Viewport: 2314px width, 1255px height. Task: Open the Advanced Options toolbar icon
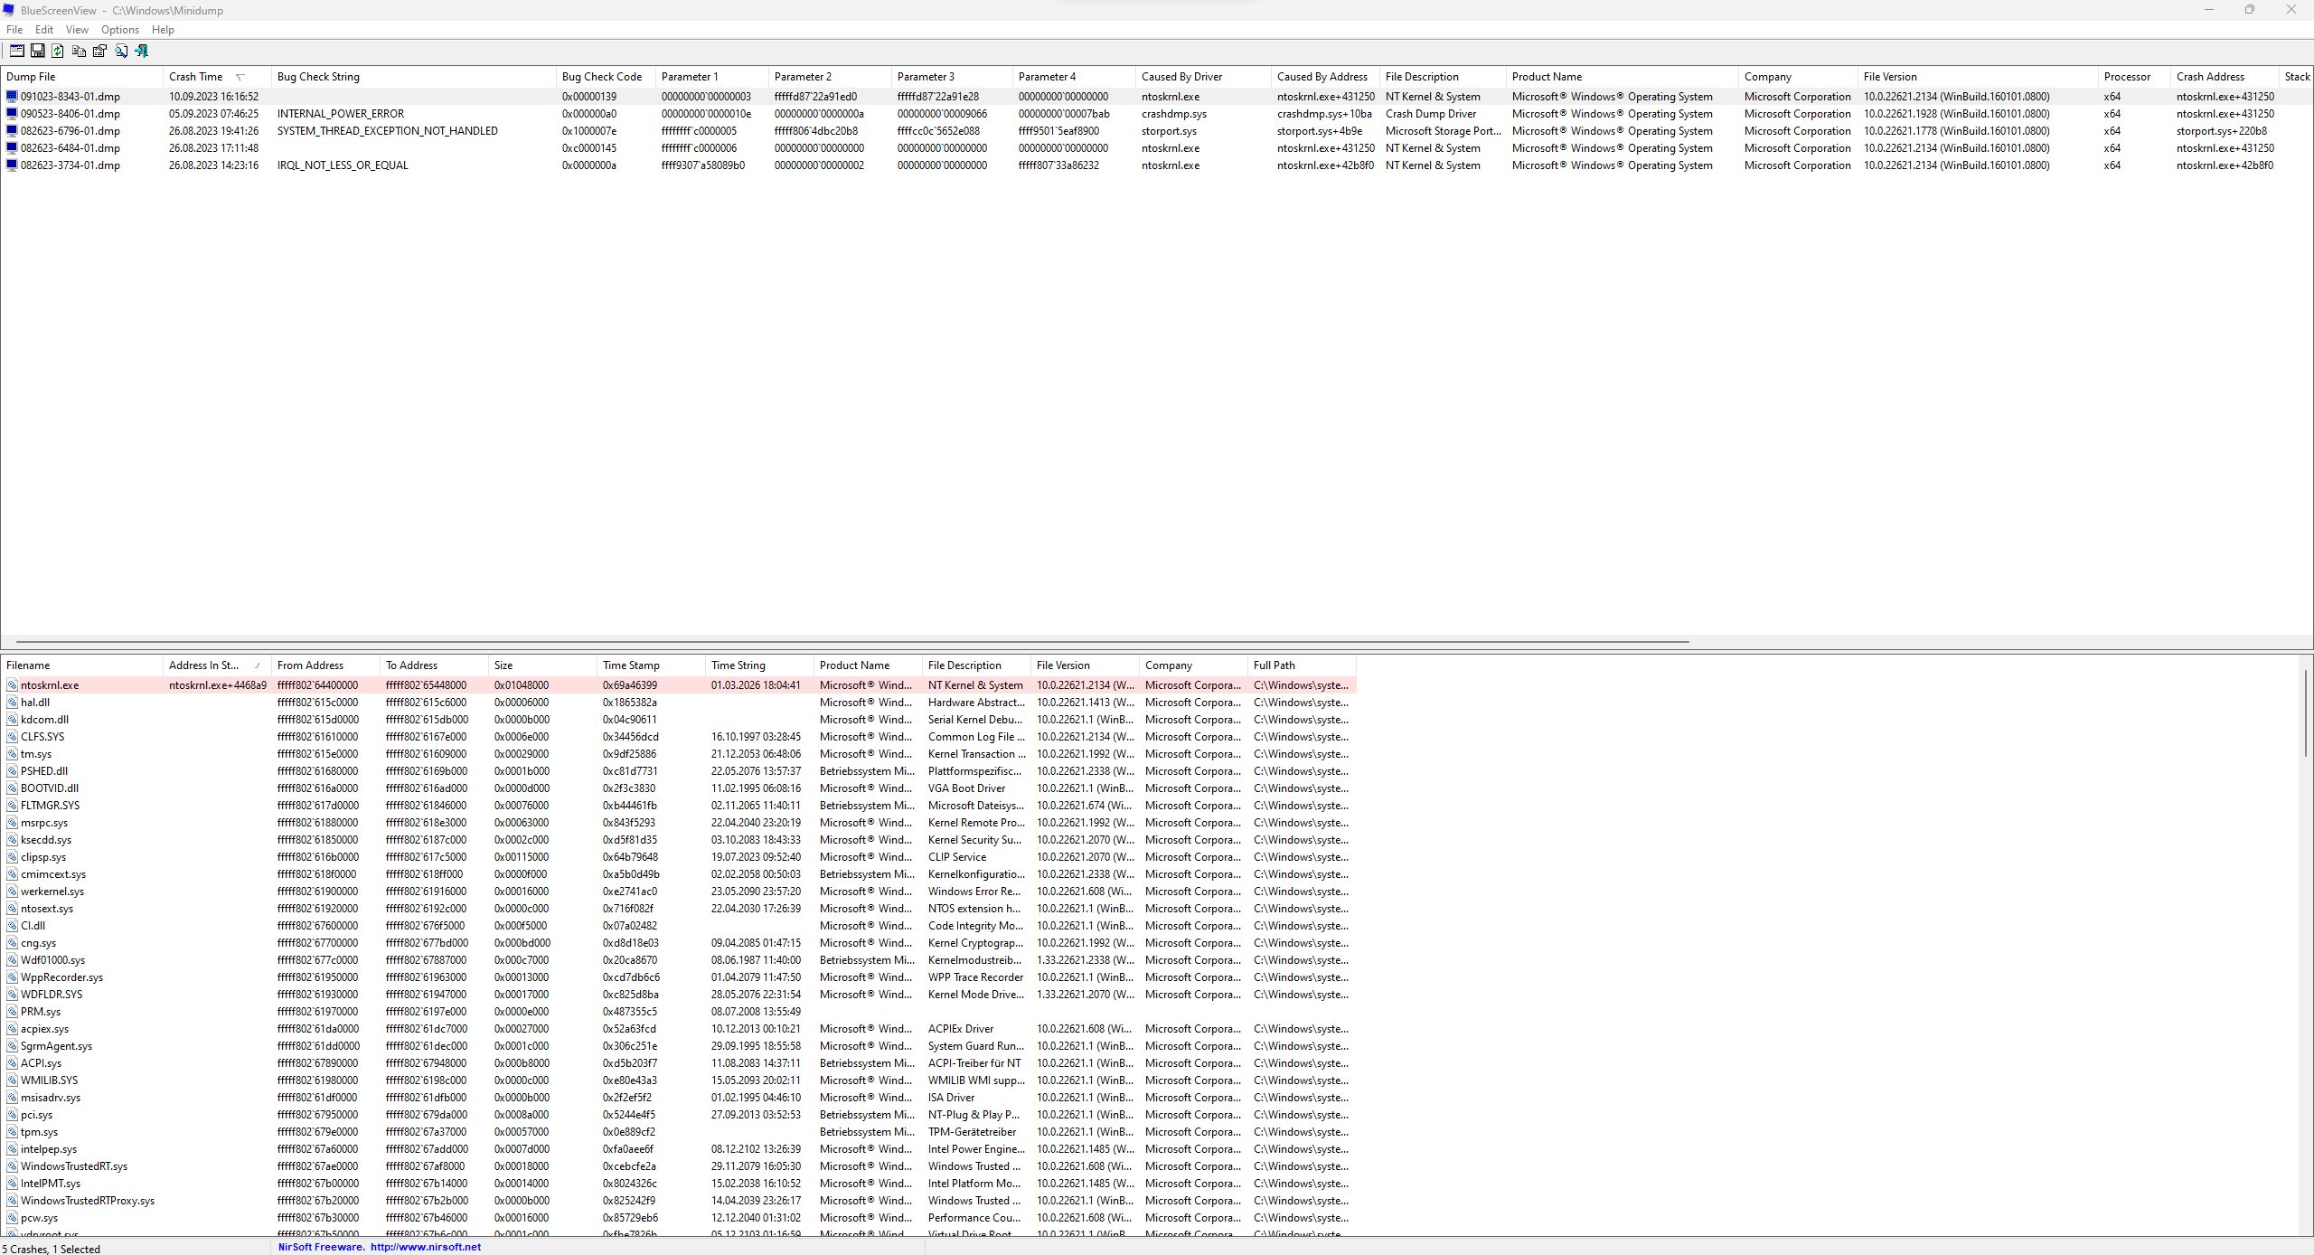click(x=17, y=51)
